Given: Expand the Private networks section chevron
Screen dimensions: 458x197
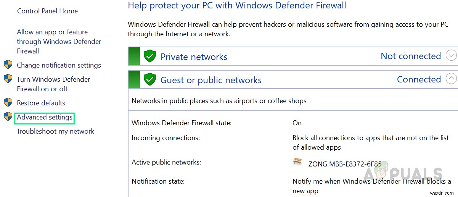Looking at the screenshot, I should click(x=451, y=56).
